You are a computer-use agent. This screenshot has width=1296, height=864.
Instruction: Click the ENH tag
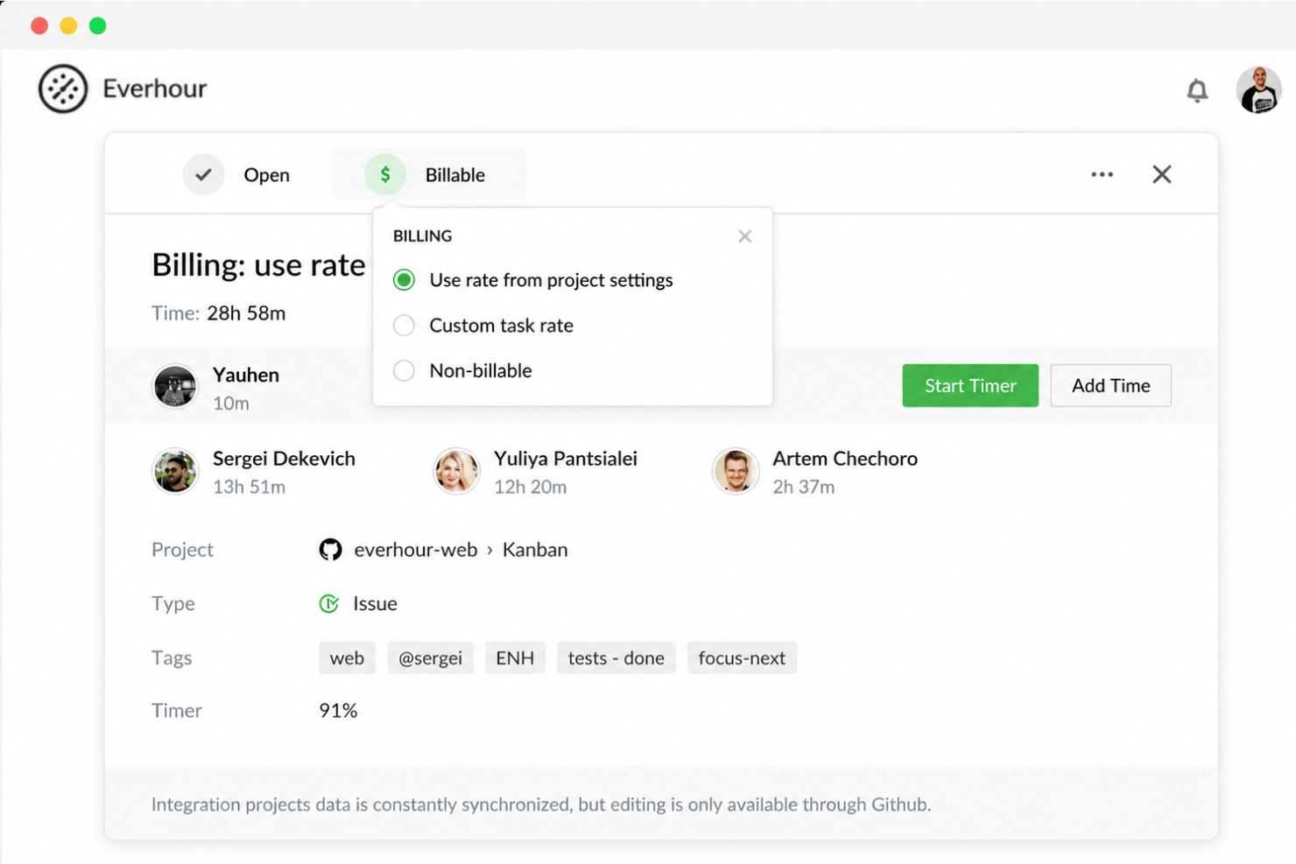click(x=515, y=658)
